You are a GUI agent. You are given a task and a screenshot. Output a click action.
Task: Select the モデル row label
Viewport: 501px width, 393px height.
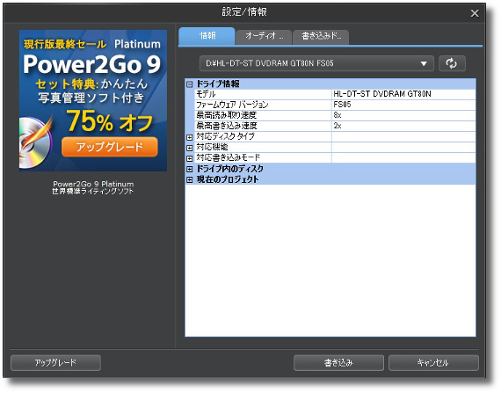[206, 94]
